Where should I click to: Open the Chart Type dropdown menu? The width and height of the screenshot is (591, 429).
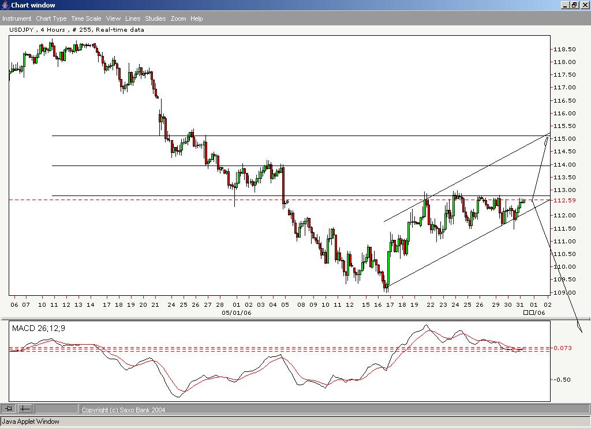(51, 18)
